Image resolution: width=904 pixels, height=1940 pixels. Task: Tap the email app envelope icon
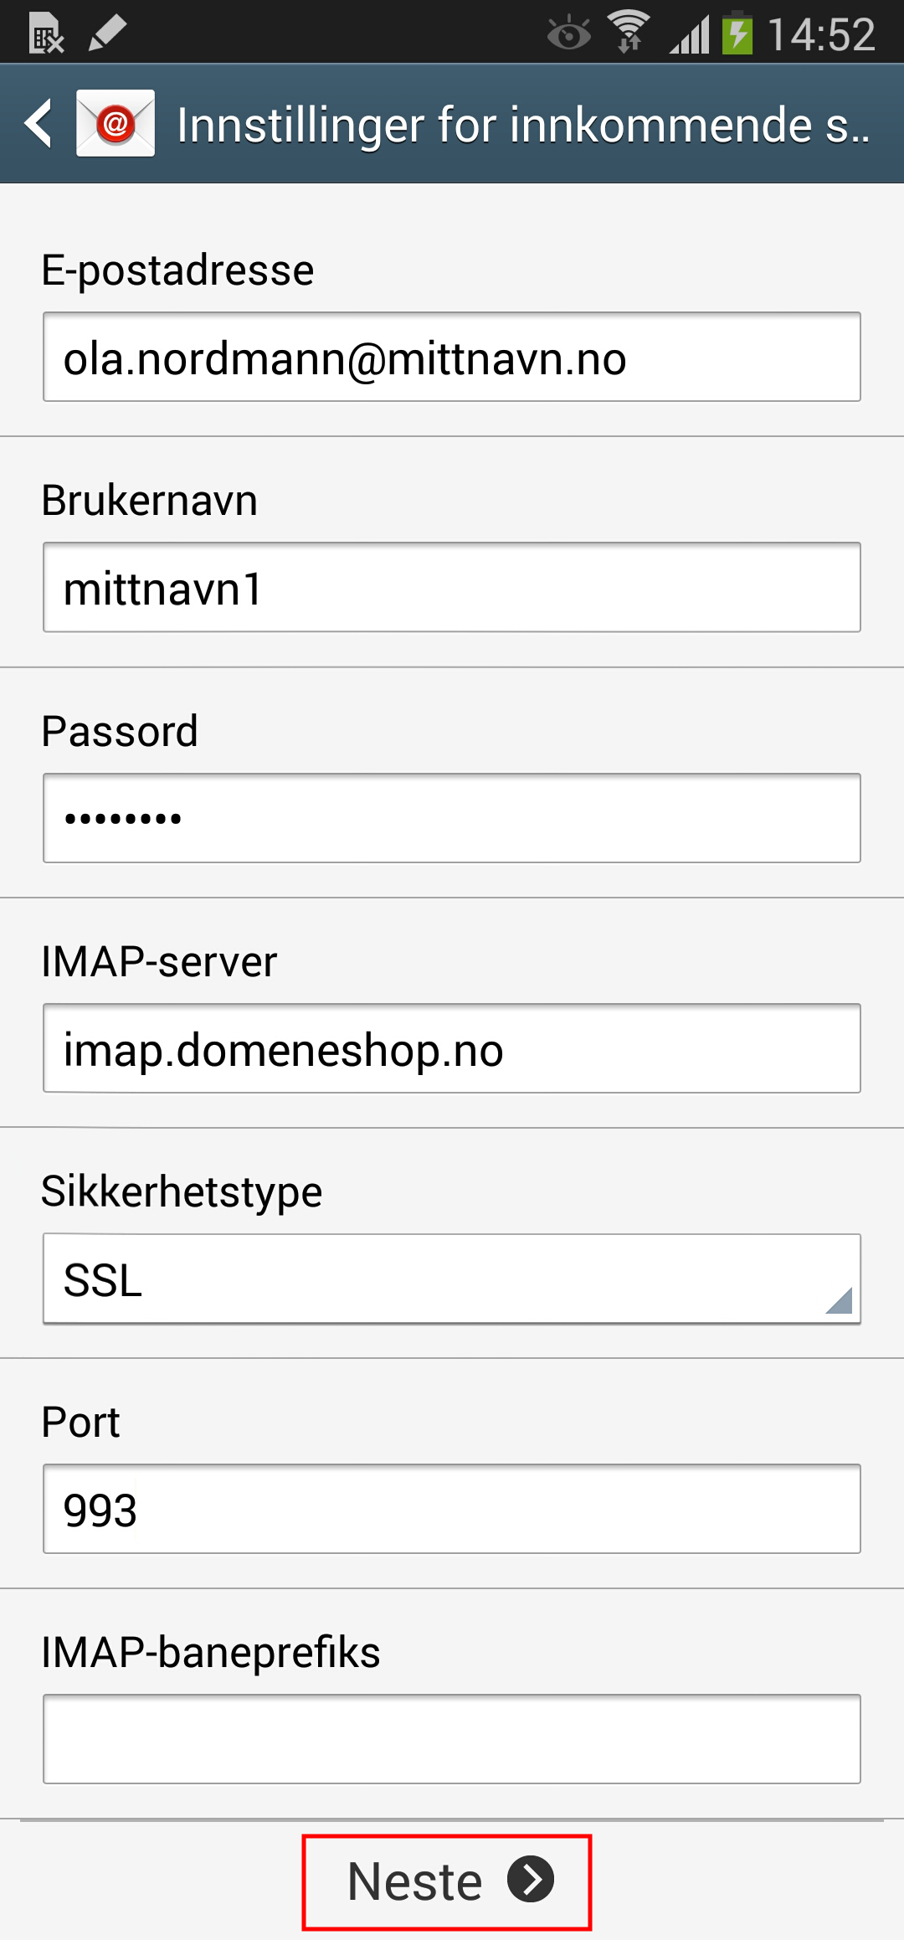click(116, 123)
